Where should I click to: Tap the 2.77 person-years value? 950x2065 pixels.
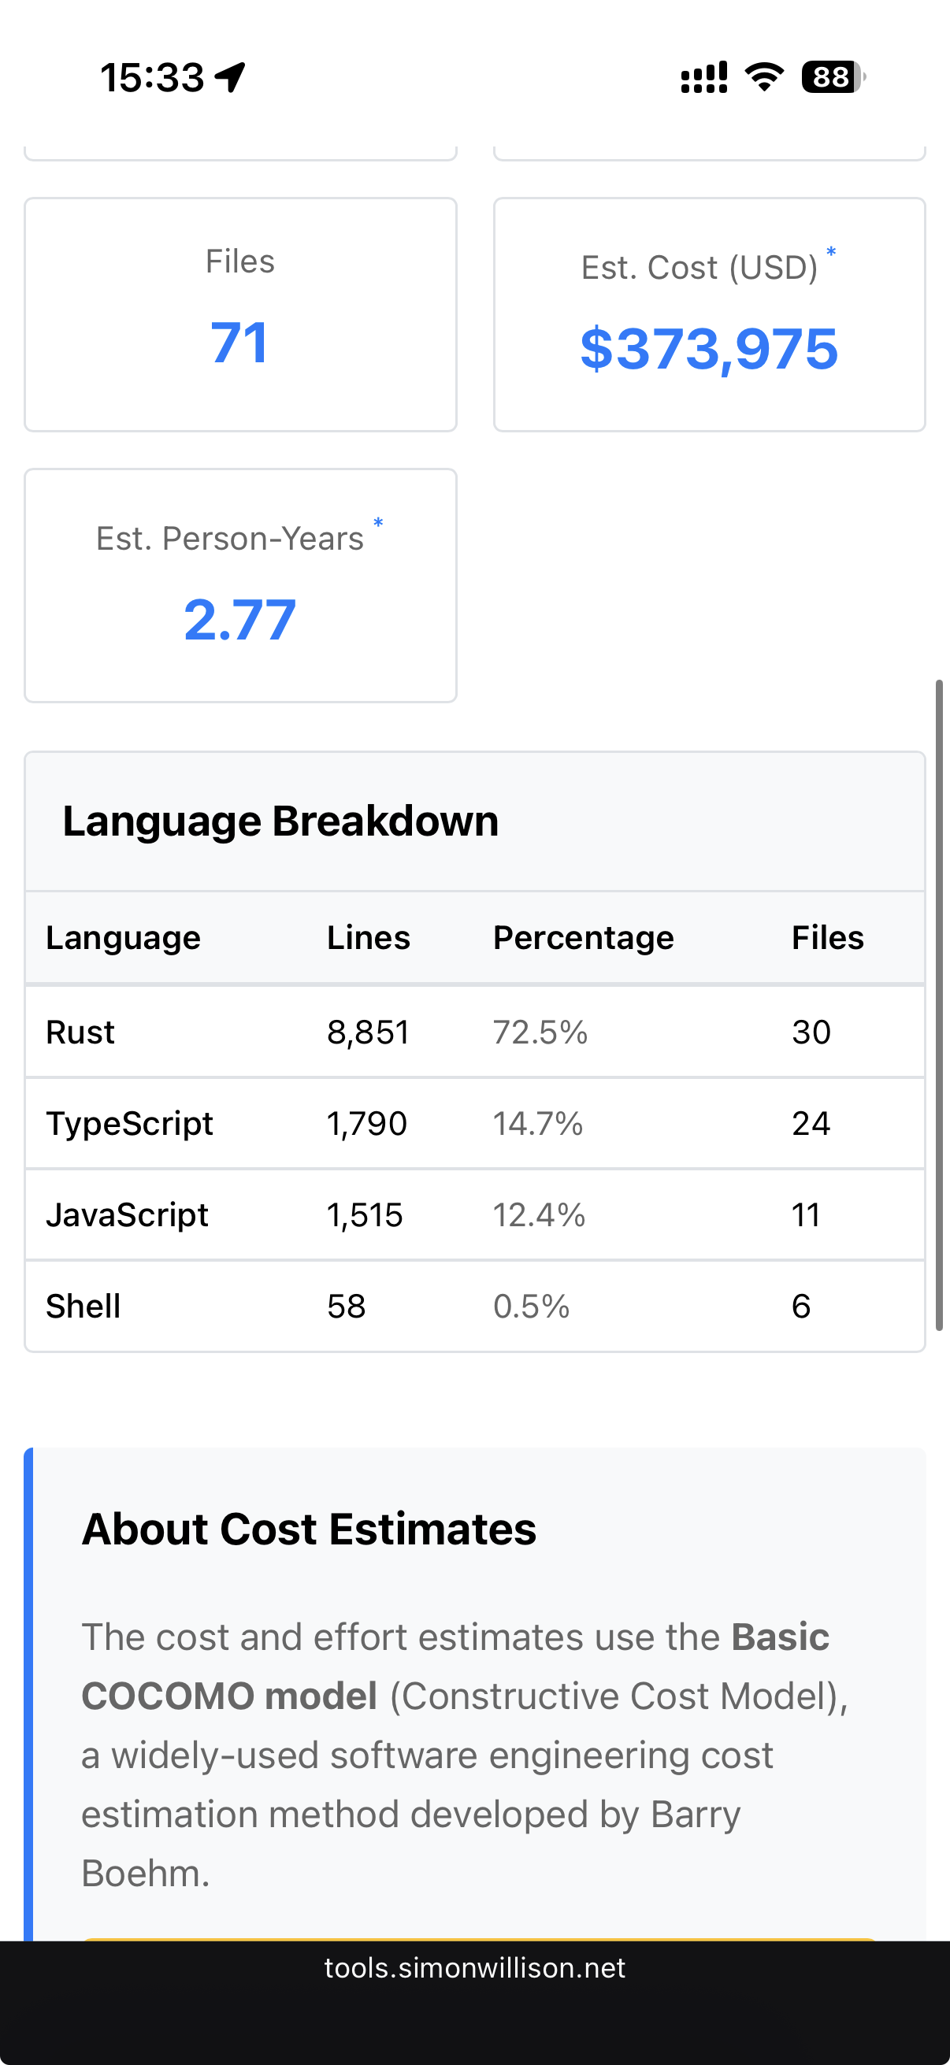click(x=239, y=621)
